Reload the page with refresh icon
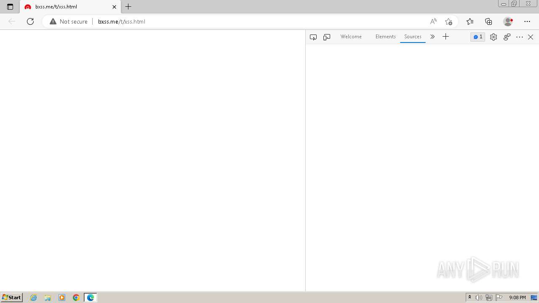Screen dimensions: 539x303 pos(30,21)
